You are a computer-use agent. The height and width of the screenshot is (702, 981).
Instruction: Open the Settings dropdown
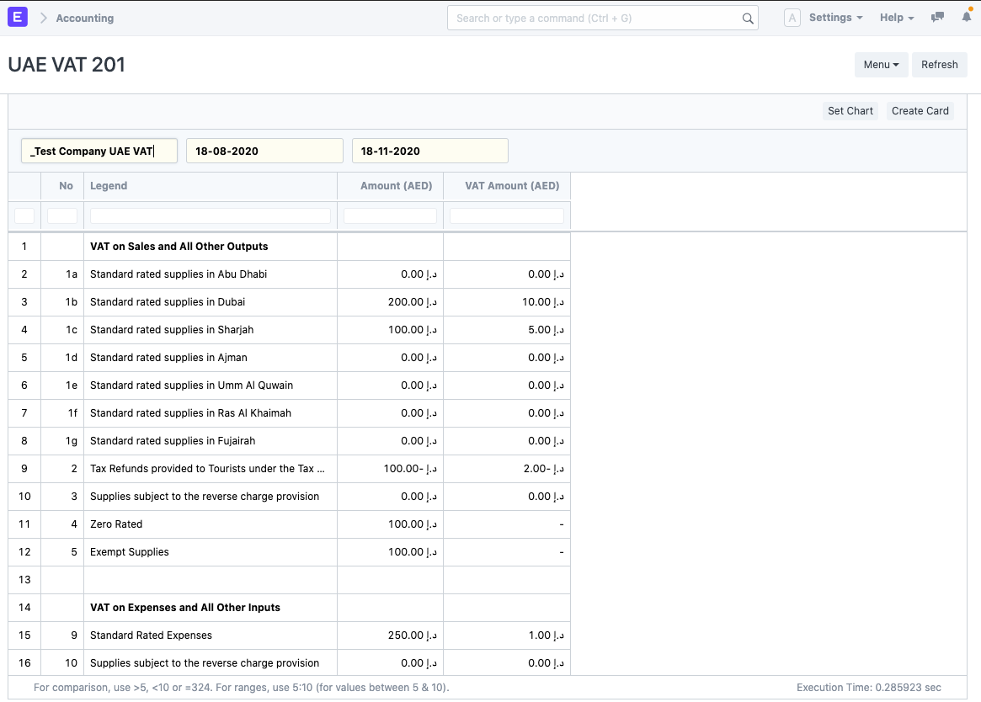[835, 18]
